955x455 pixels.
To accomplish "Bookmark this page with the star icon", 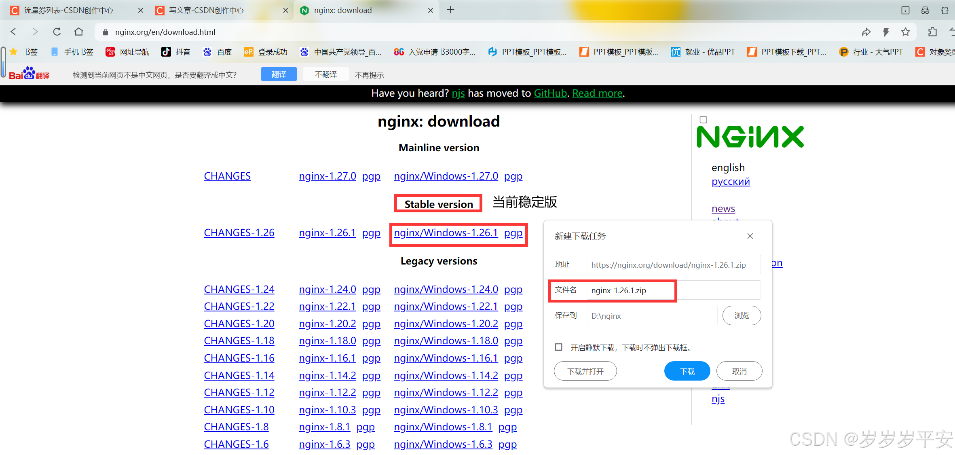I will pyautogui.click(x=906, y=32).
